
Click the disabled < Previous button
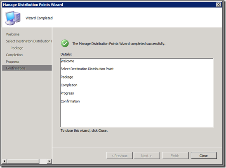point(120,156)
